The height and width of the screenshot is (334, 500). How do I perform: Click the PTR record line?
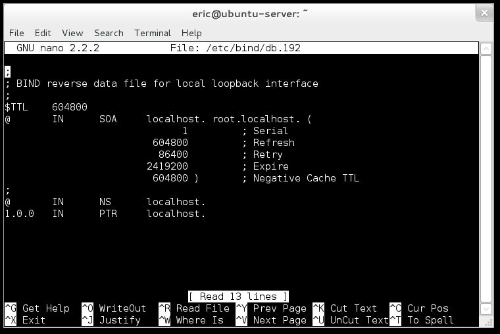(x=105, y=214)
